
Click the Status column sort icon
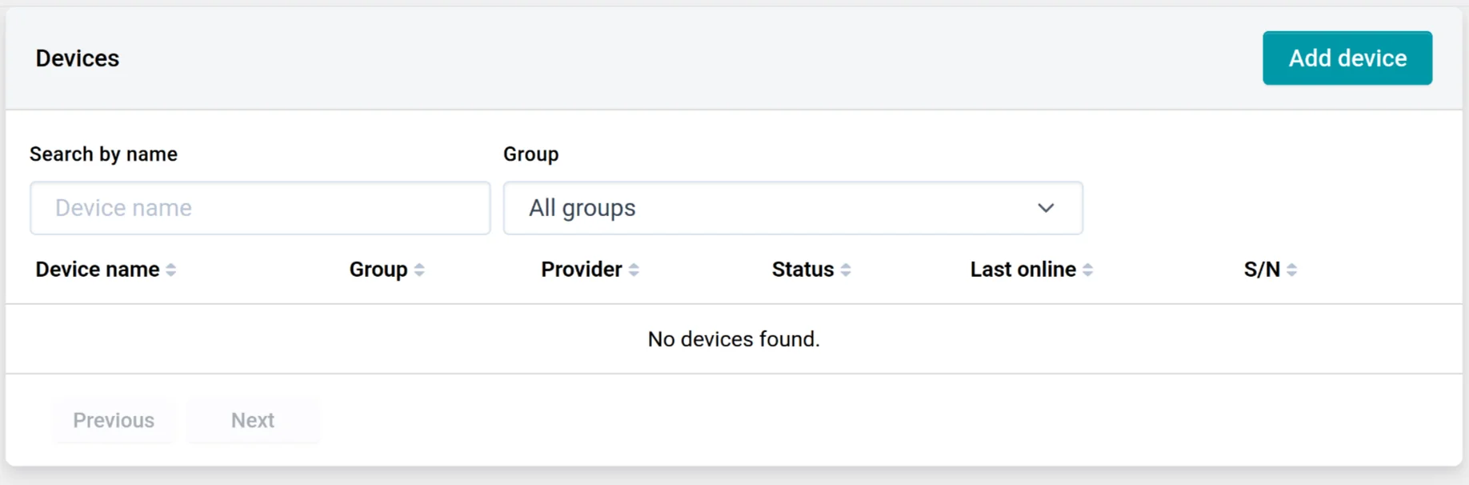(x=846, y=271)
